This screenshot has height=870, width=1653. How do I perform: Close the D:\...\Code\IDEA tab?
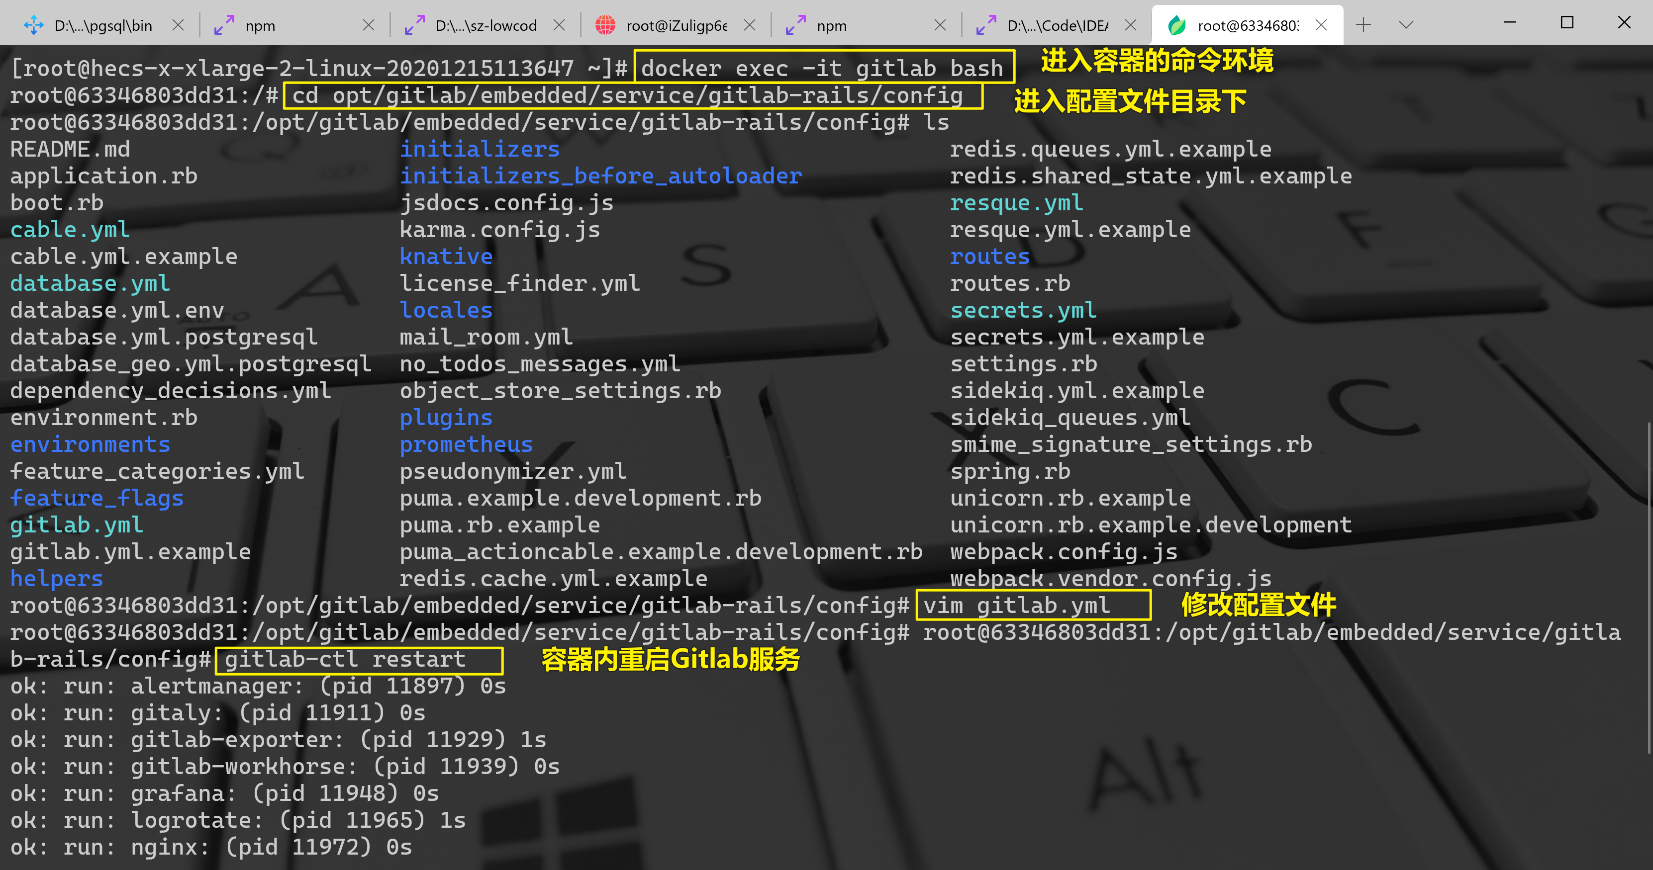[1131, 25]
